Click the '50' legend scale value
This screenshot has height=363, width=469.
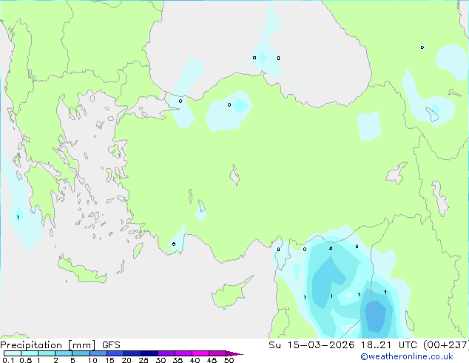pyautogui.click(x=229, y=360)
